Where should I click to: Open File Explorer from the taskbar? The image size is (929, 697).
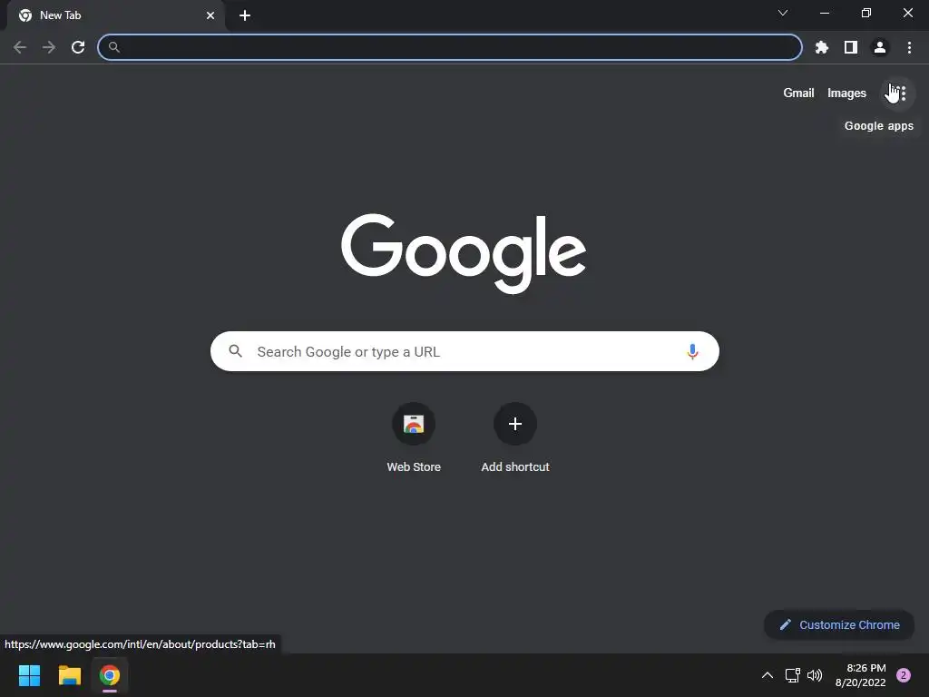69,675
